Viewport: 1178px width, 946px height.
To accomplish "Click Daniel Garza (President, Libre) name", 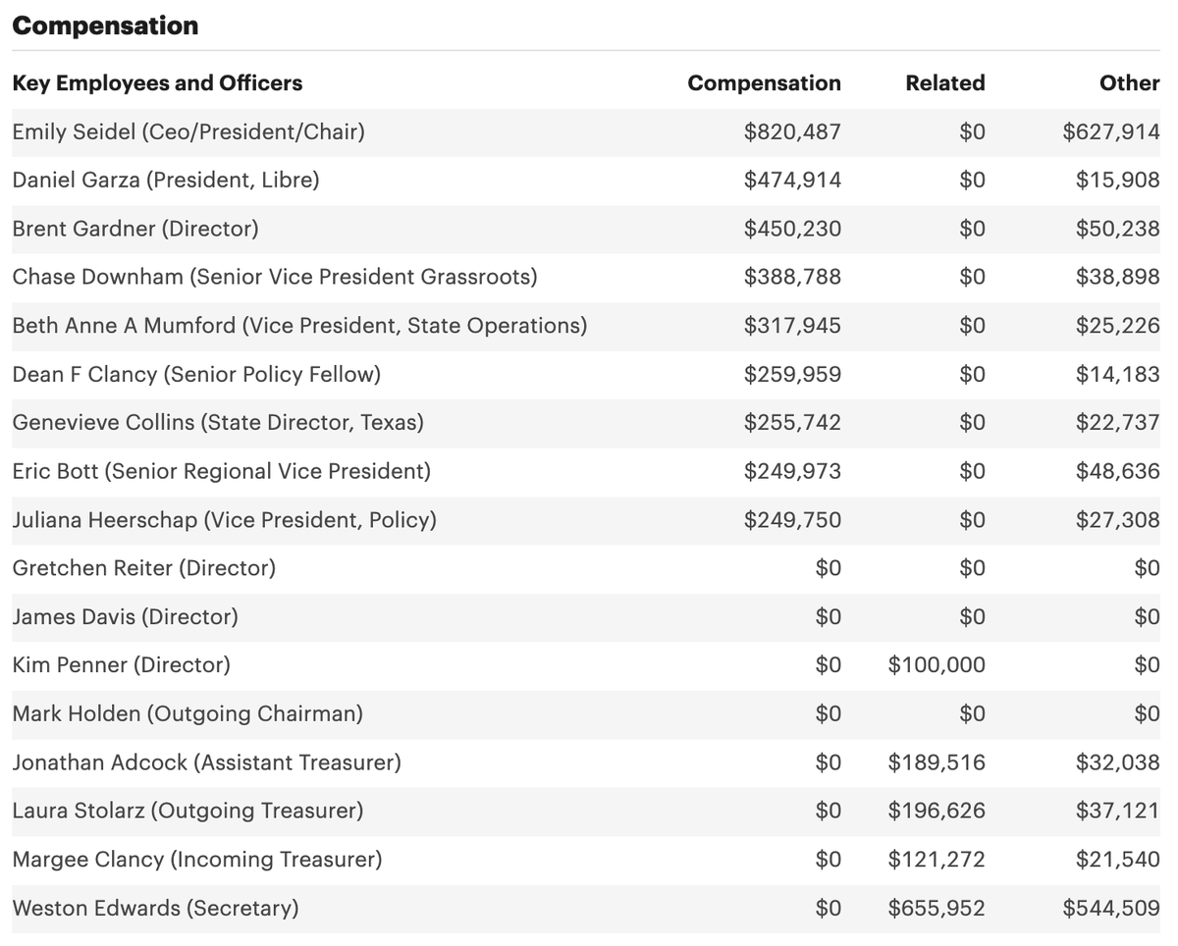I will [x=166, y=180].
